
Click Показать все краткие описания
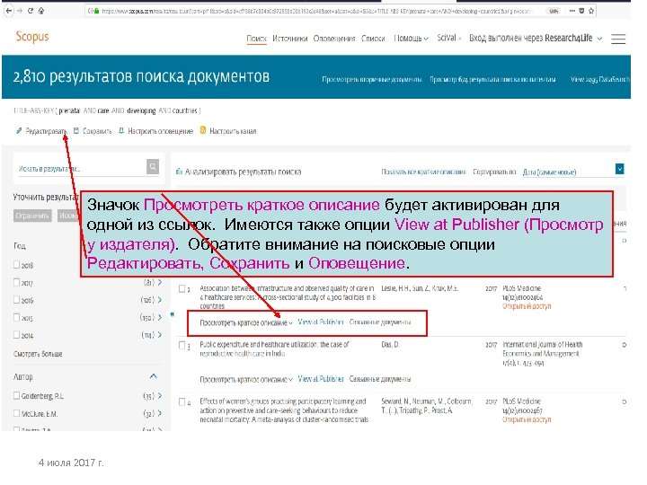(423, 172)
